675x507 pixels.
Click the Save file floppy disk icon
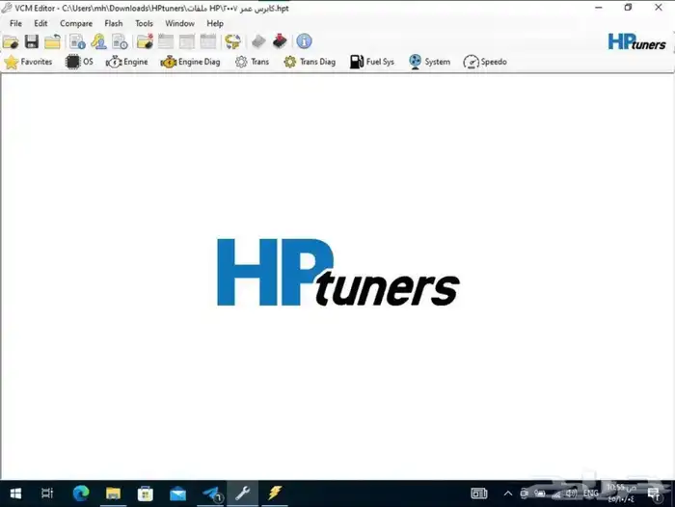31,41
